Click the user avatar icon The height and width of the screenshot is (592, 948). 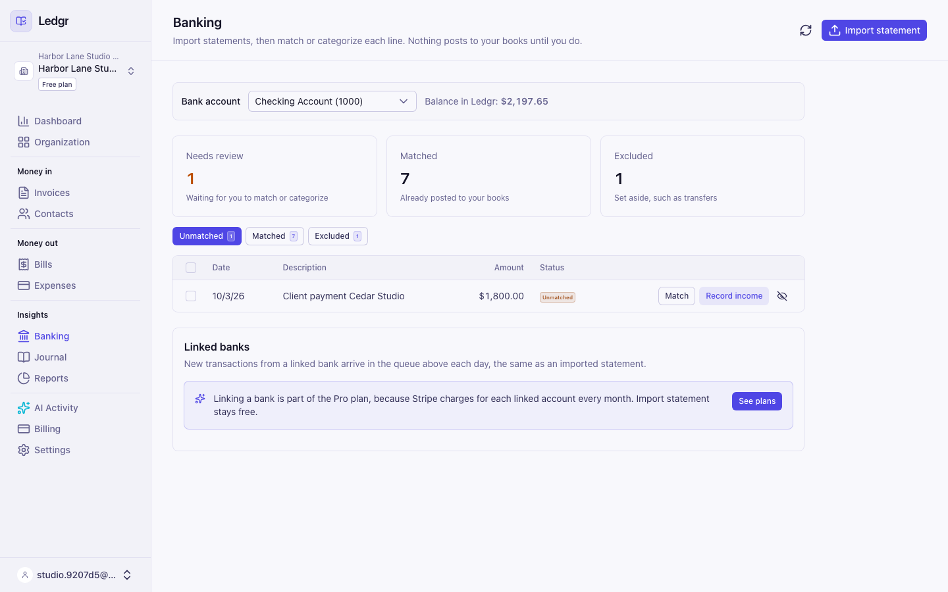point(25,575)
